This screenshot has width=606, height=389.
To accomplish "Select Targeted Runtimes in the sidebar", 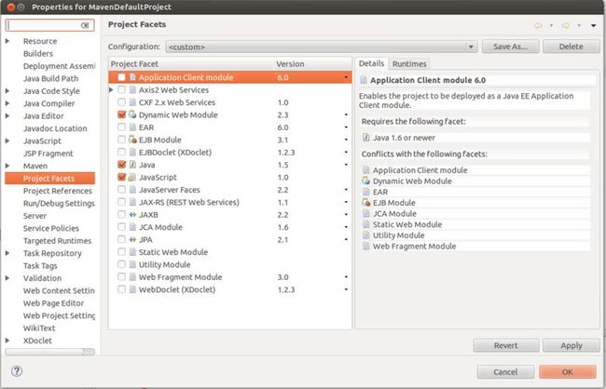I will tap(57, 241).
